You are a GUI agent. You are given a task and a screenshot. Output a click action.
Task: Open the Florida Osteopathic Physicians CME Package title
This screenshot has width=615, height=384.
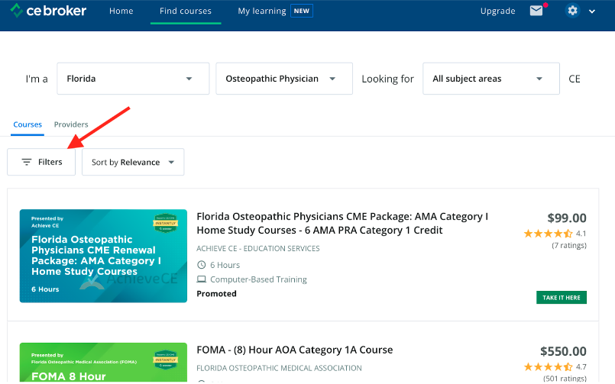[x=342, y=224]
